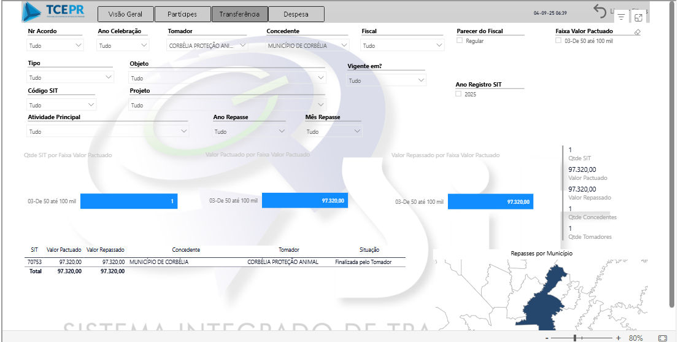Click the zoom in plus button
Viewport: 678px width, 342px height.
618,338
